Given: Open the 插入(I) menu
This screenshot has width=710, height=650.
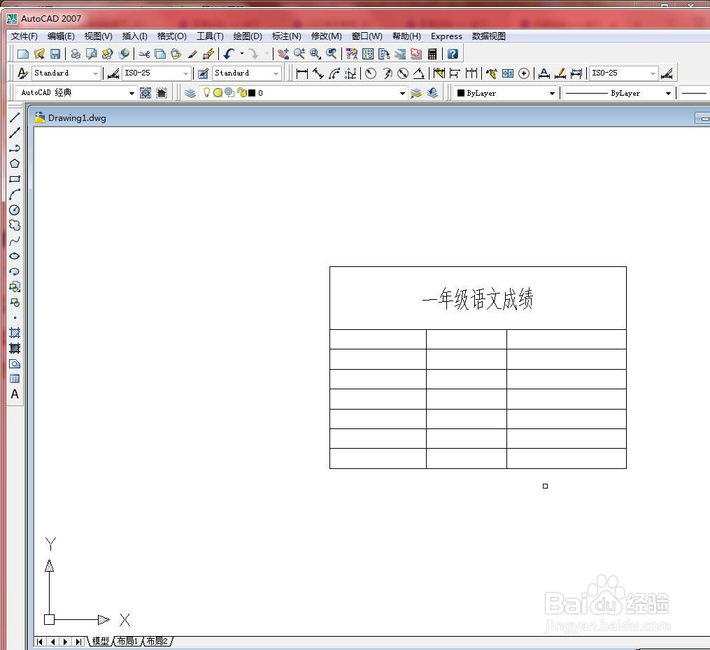Looking at the screenshot, I should [x=134, y=36].
